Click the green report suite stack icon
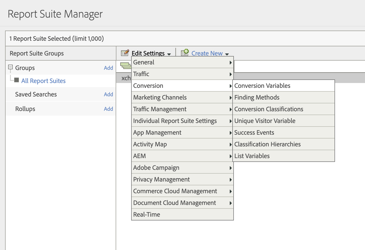The width and height of the screenshot is (365, 250). pyautogui.click(x=125, y=65)
